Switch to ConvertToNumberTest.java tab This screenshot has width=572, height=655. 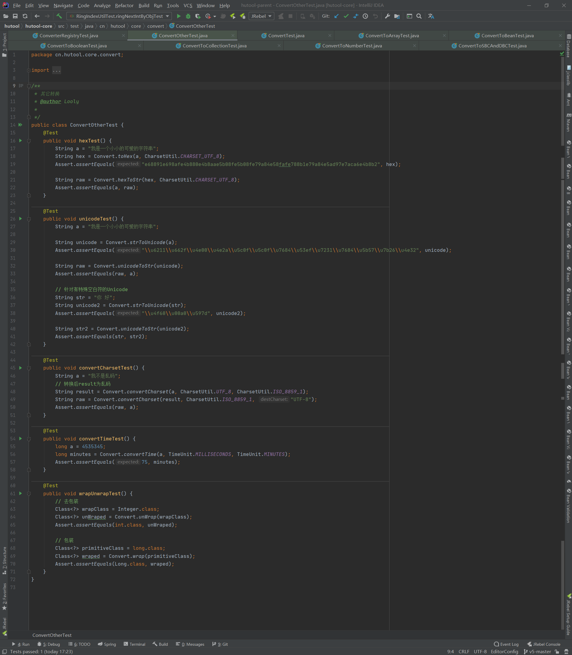pos(352,46)
